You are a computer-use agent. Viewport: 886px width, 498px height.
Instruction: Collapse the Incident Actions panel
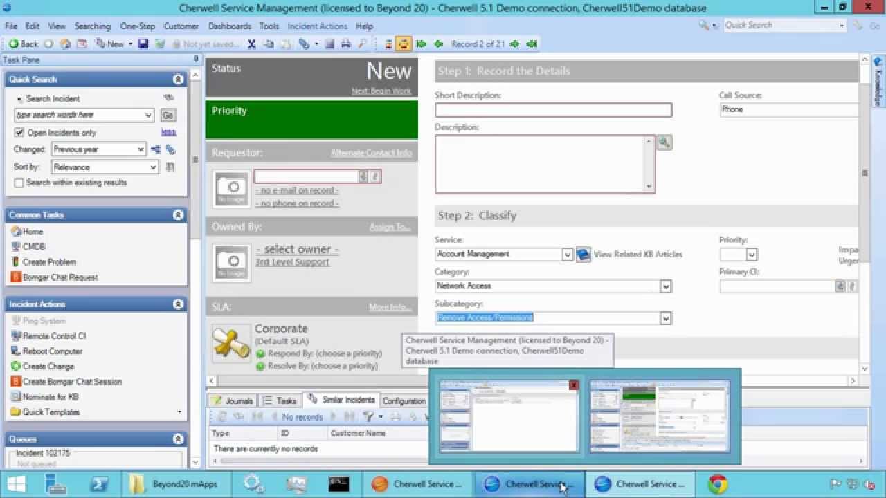click(x=178, y=304)
